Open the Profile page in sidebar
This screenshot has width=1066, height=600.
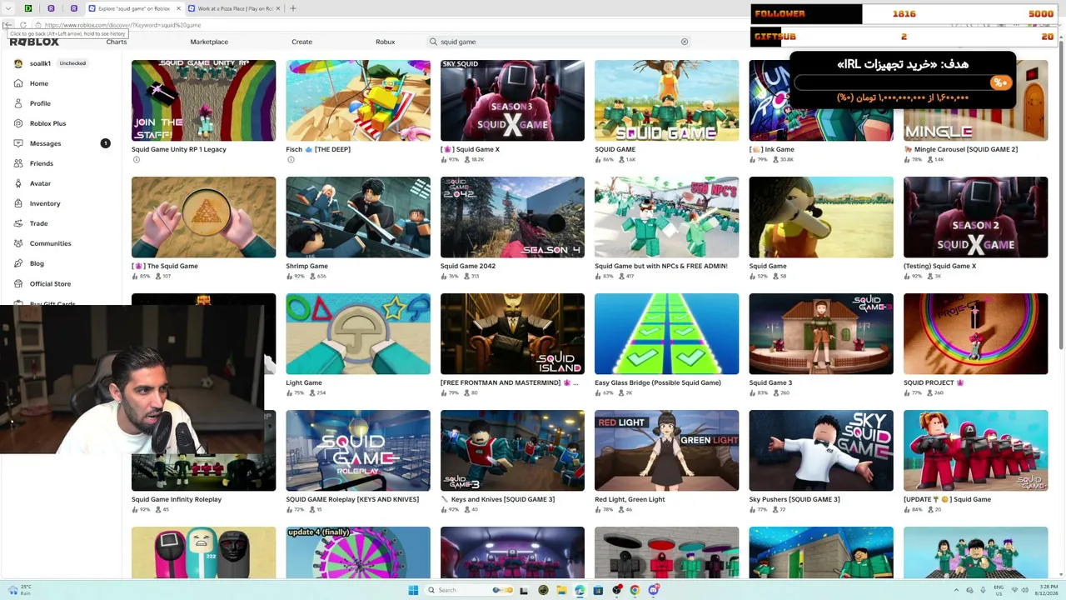[40, 103]
